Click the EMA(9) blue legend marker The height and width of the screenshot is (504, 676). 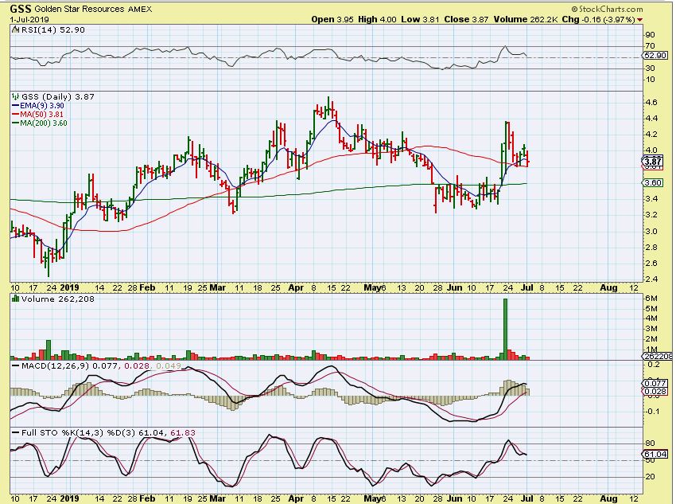[x=13, y=104]
